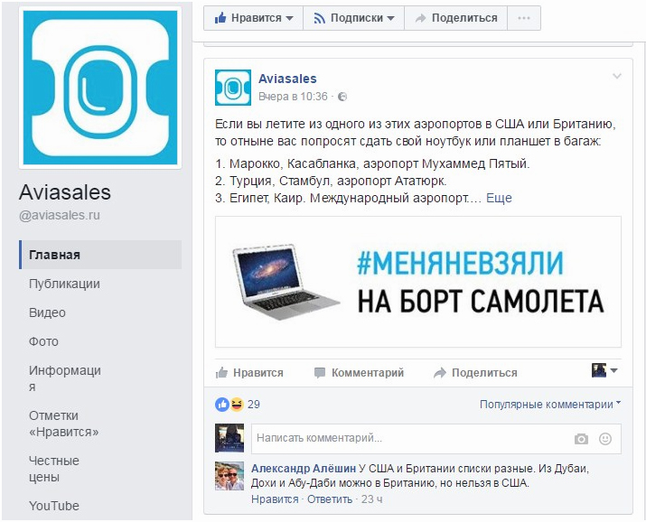Expand the post options chevron
Viewport: 646px width, 522px height.
(x=616, y=76)
